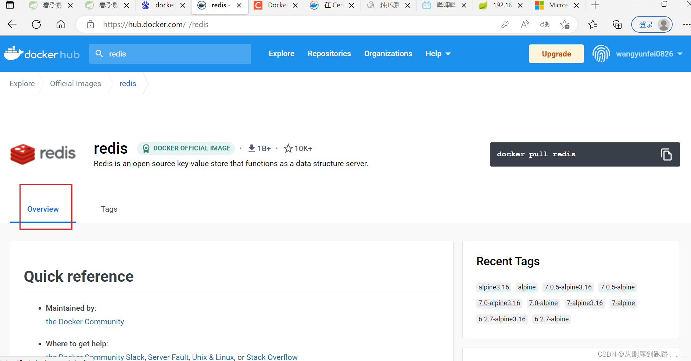Viewport: 691px width, 361px height.
Task: Close the redis browser tab
Action: coord(239,5)
